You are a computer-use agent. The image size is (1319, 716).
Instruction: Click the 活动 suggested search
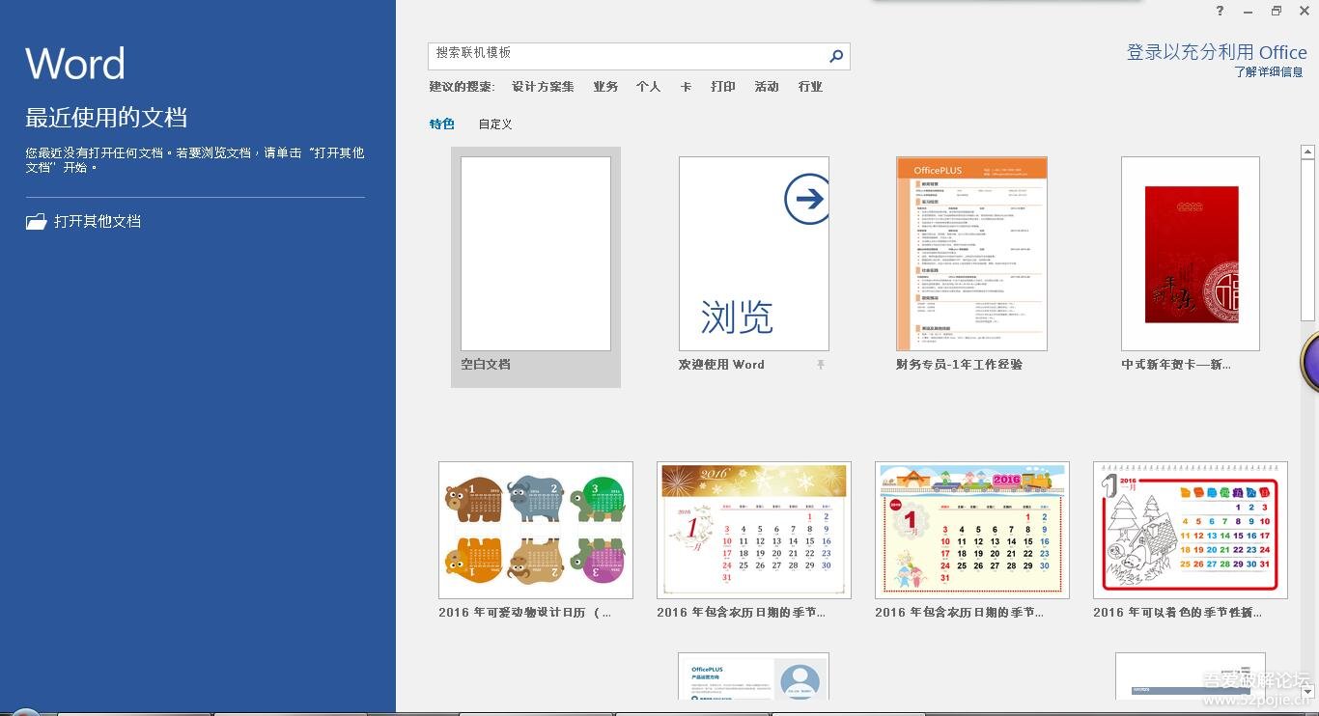(x=767, y=87)
